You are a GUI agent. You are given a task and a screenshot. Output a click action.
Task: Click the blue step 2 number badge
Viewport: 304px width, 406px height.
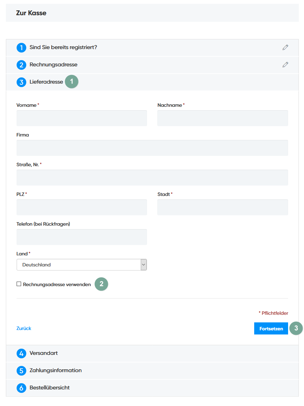[21, 65]
